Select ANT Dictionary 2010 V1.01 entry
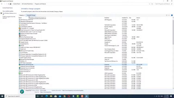 [27, 20]
